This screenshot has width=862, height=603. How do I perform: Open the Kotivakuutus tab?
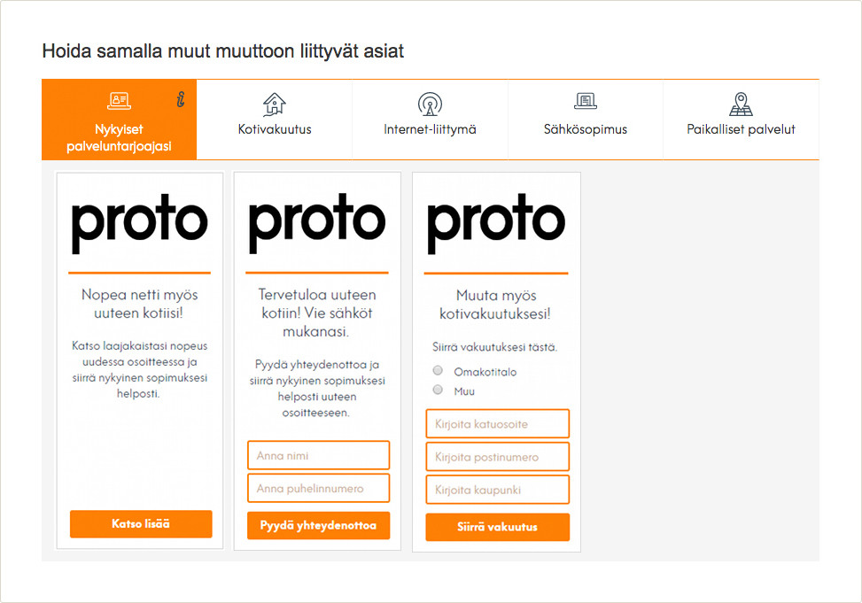pos(275,120)
